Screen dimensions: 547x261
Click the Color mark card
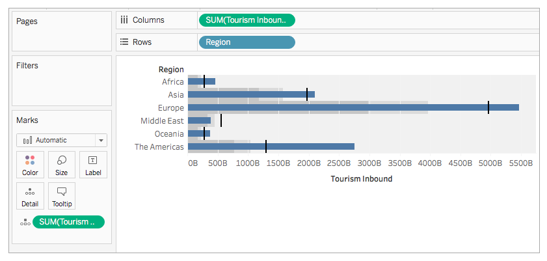pyautogui.click(x=30, y=165)
